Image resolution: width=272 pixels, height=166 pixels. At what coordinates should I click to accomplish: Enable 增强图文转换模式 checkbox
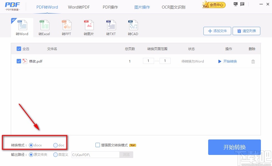click(98, 145)
